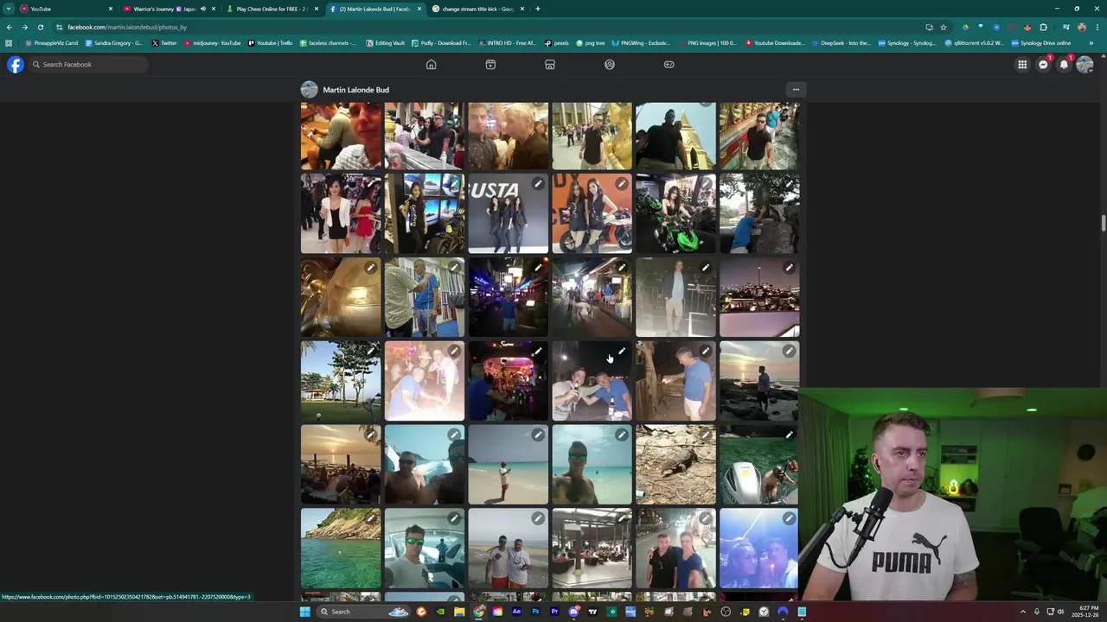Image resolution: width=1107 pixels, height=622 pixels.
Task: Mute the Warrior's Journey tab audio
Action: pyautogui.click(x=203, y=9)
